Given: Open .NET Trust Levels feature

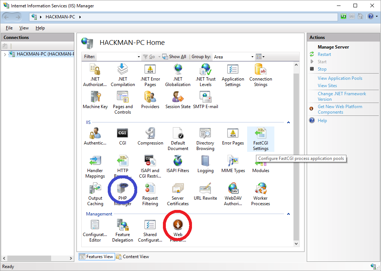Looking at the screenshot, I should click(x=206, y=75).
